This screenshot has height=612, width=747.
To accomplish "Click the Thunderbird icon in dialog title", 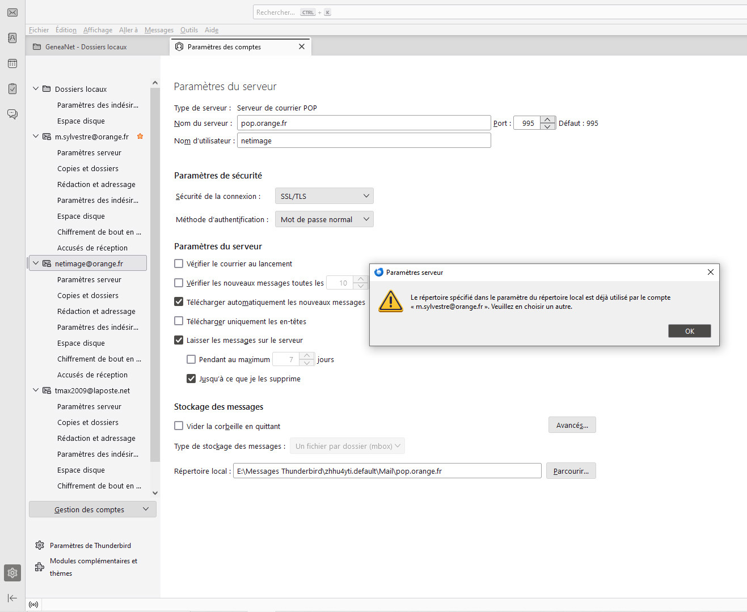I will click(379, 272).
